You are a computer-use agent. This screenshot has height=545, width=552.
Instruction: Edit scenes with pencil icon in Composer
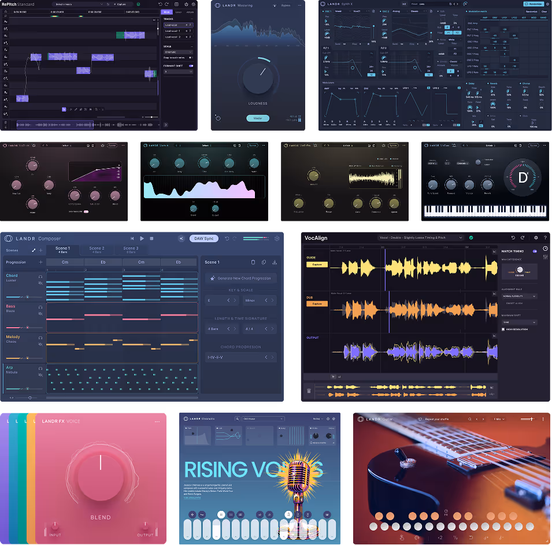(34, 250)
